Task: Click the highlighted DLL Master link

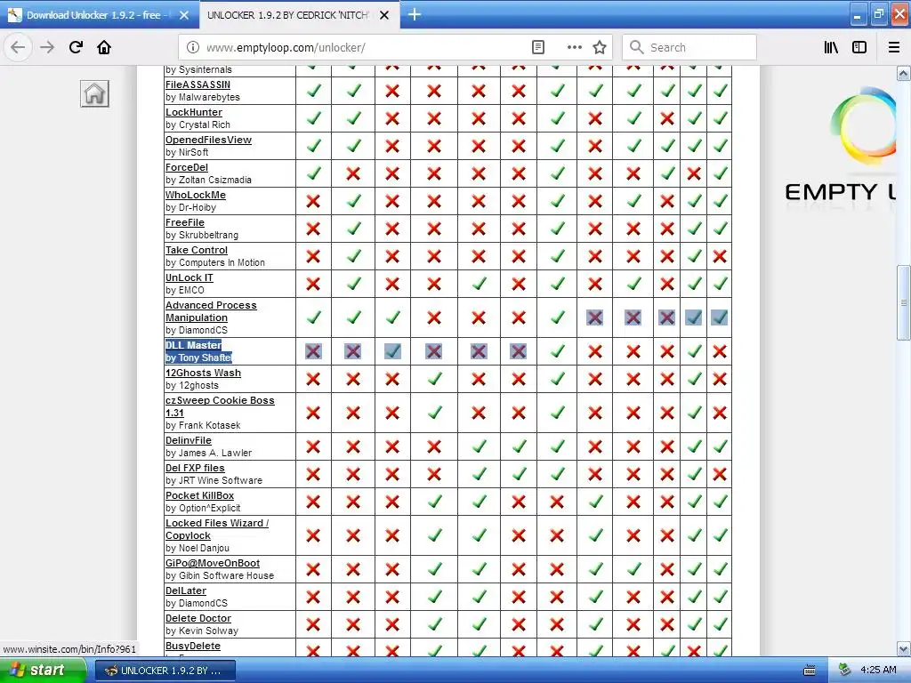Action: coord(193,345)
